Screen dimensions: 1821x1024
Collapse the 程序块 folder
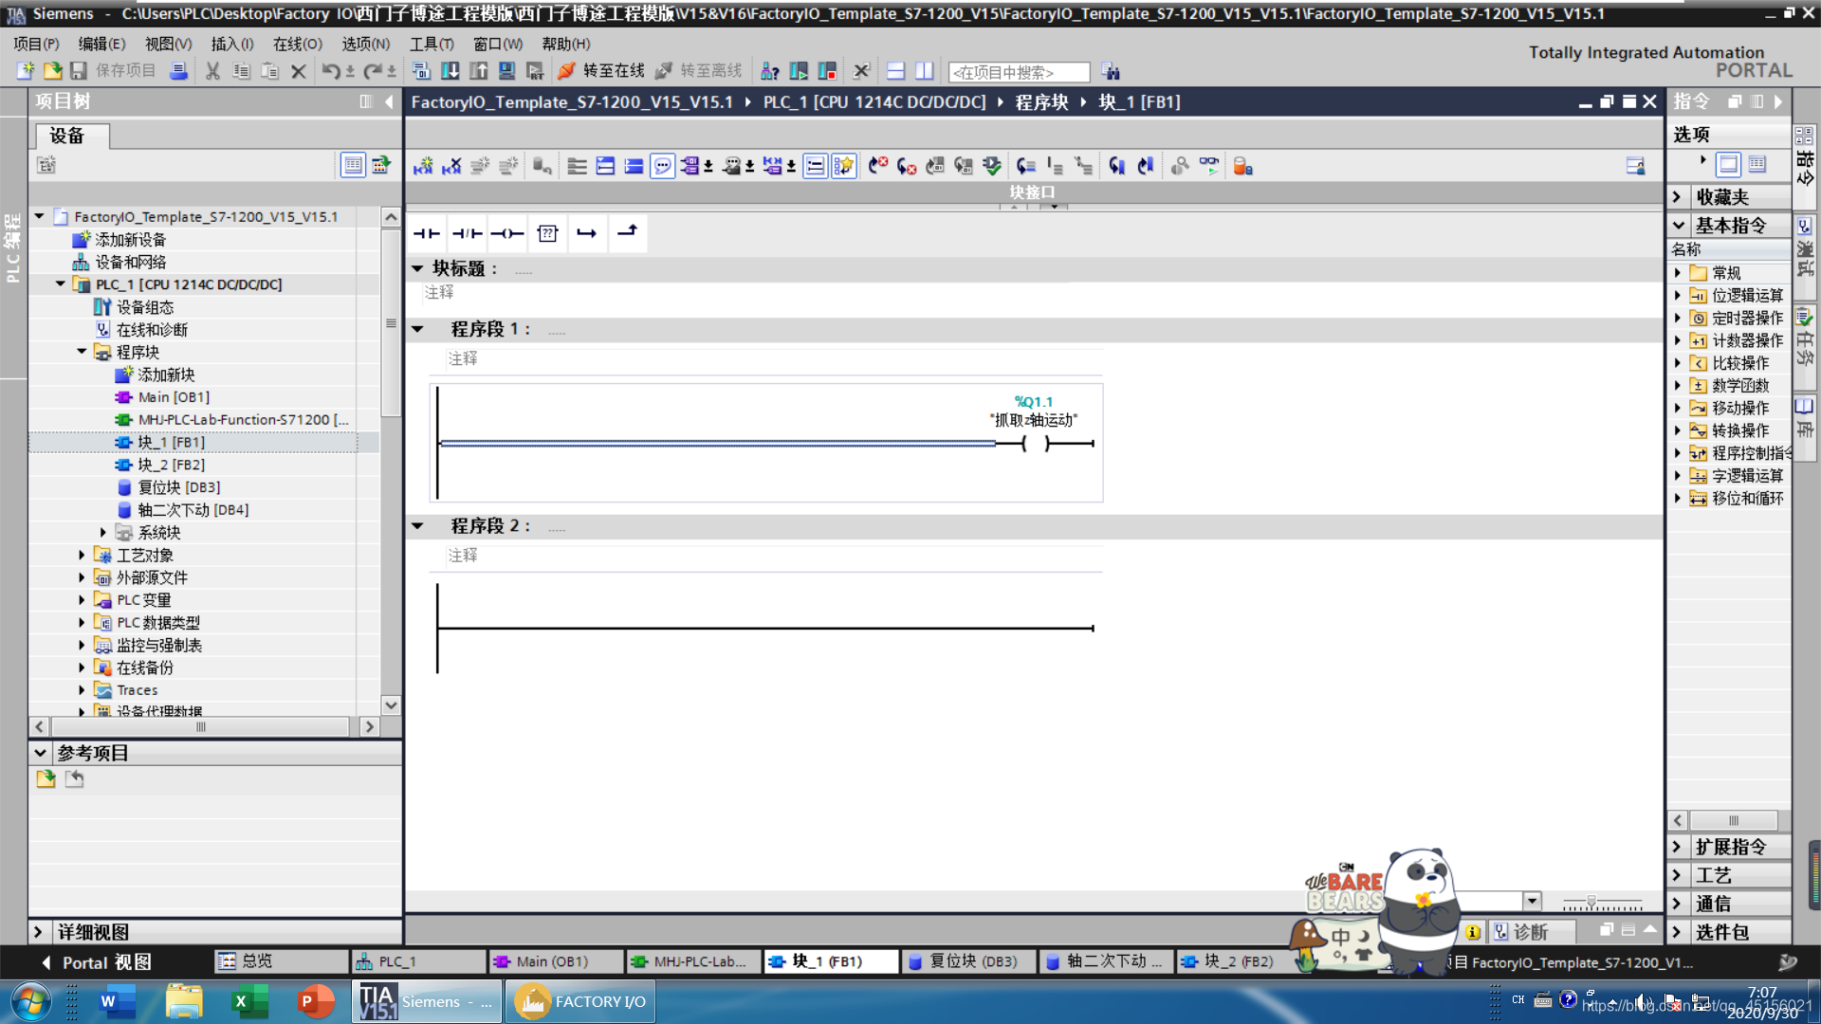82,352
